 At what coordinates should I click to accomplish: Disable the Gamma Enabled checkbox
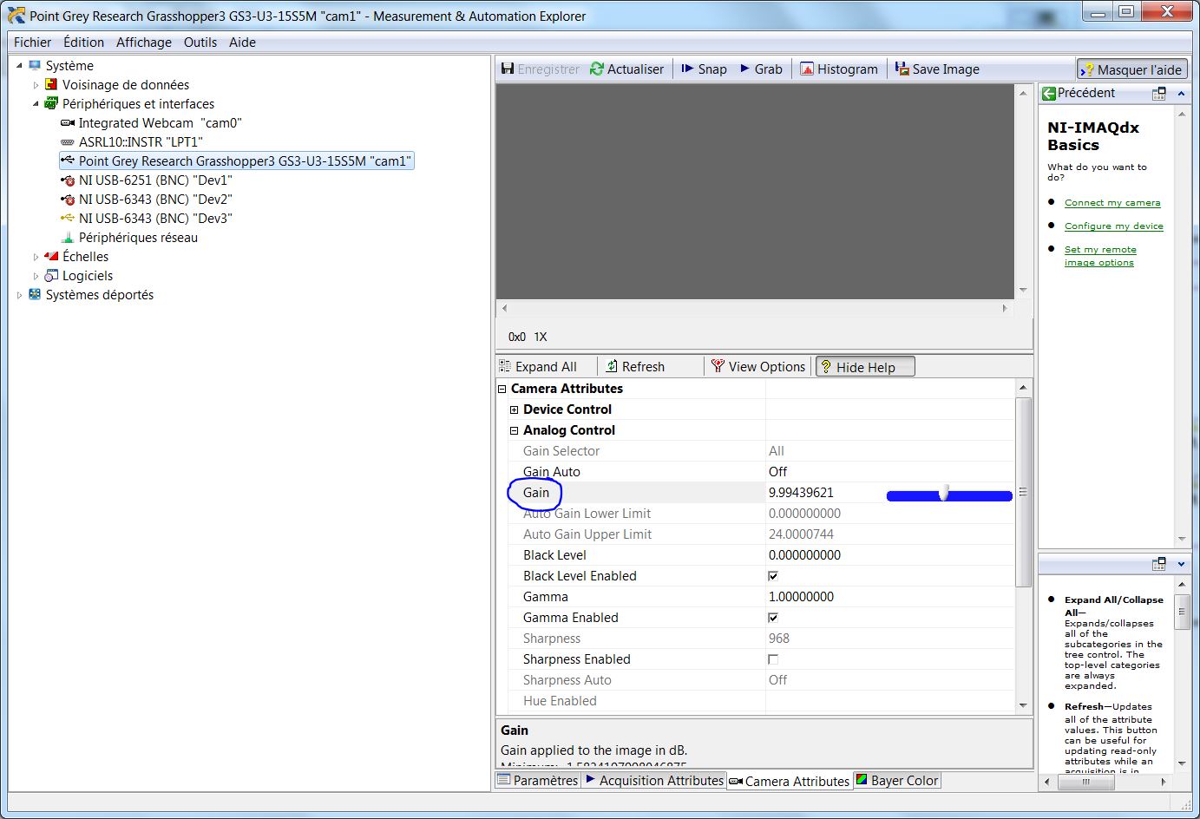tap(773, 618)
